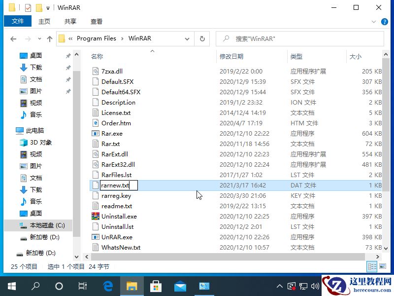Image resolution: width=394 pixels, height=296 pixels.
Task: Open the 文件 menu
Action: [18, 21]
